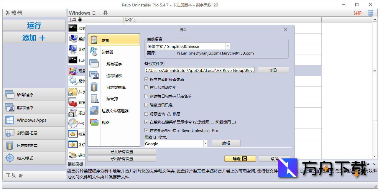Open the search engine dropdown showing Google
The height and width of the screenshot is (191, 380).
click(x=205, y=143)
